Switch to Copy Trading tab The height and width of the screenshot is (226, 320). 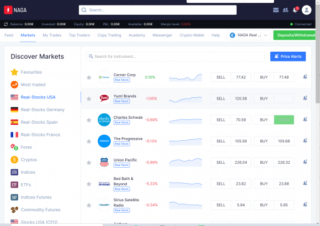pyautogui.click(x=109, y=35)
